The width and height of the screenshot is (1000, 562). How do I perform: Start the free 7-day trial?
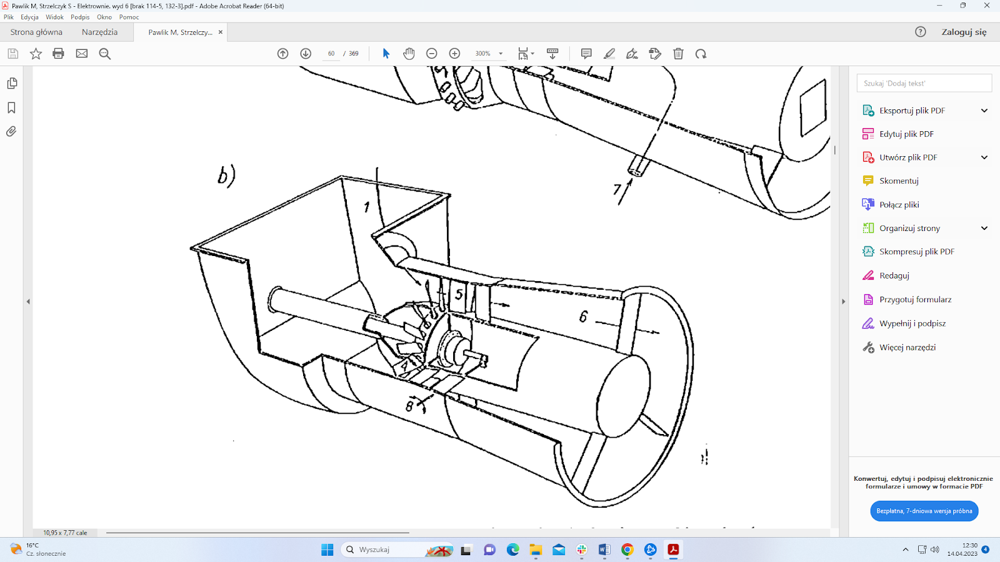[x=924, y=511]
